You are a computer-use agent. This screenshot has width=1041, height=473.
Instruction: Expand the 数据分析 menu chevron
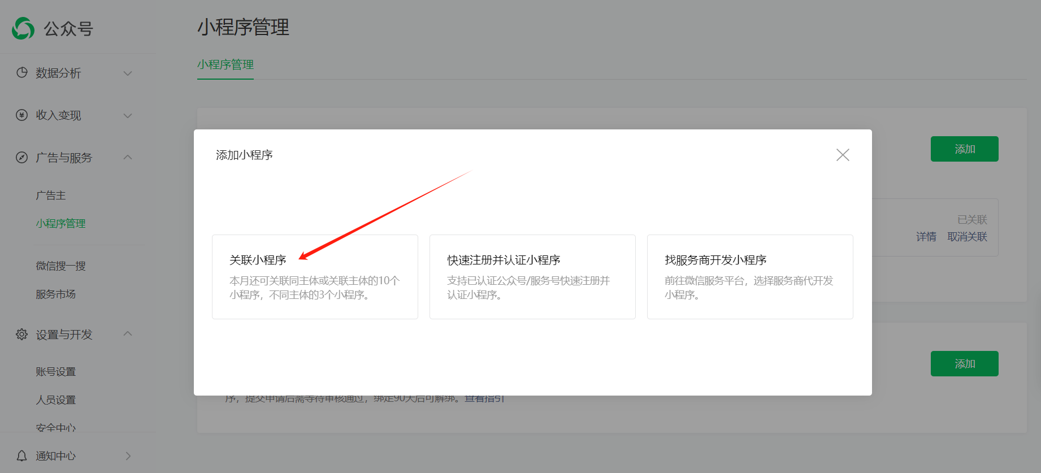pyautogui.click(x=128, y=73)
